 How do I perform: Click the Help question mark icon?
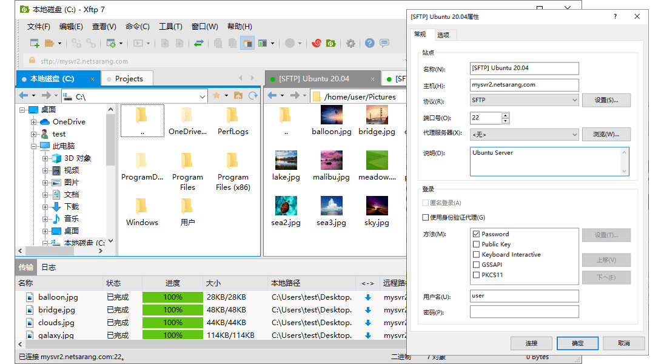pos(369,43)
